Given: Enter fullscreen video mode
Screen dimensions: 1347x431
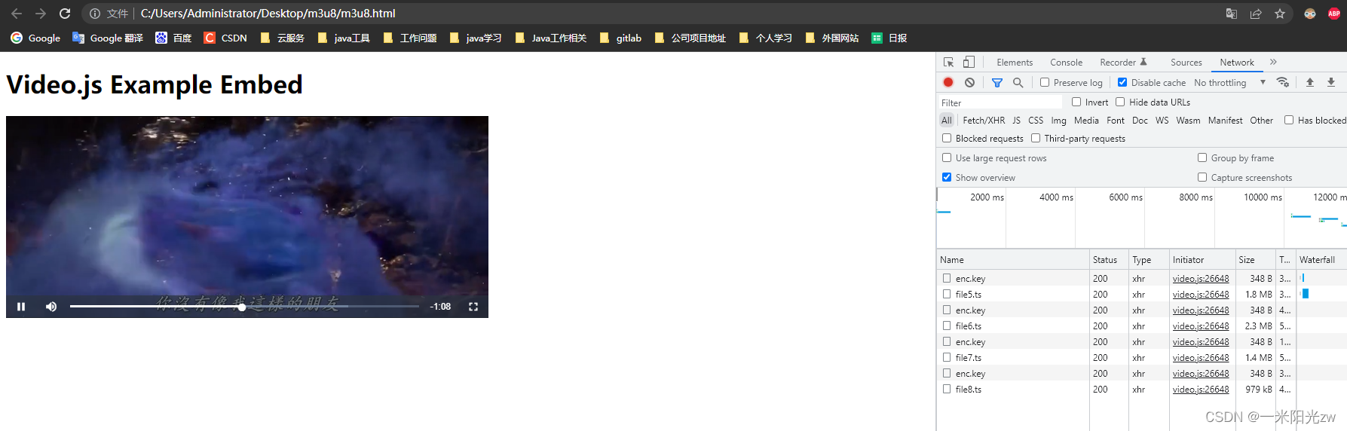Looking at the screenshot, I should (x=473, y=307).
